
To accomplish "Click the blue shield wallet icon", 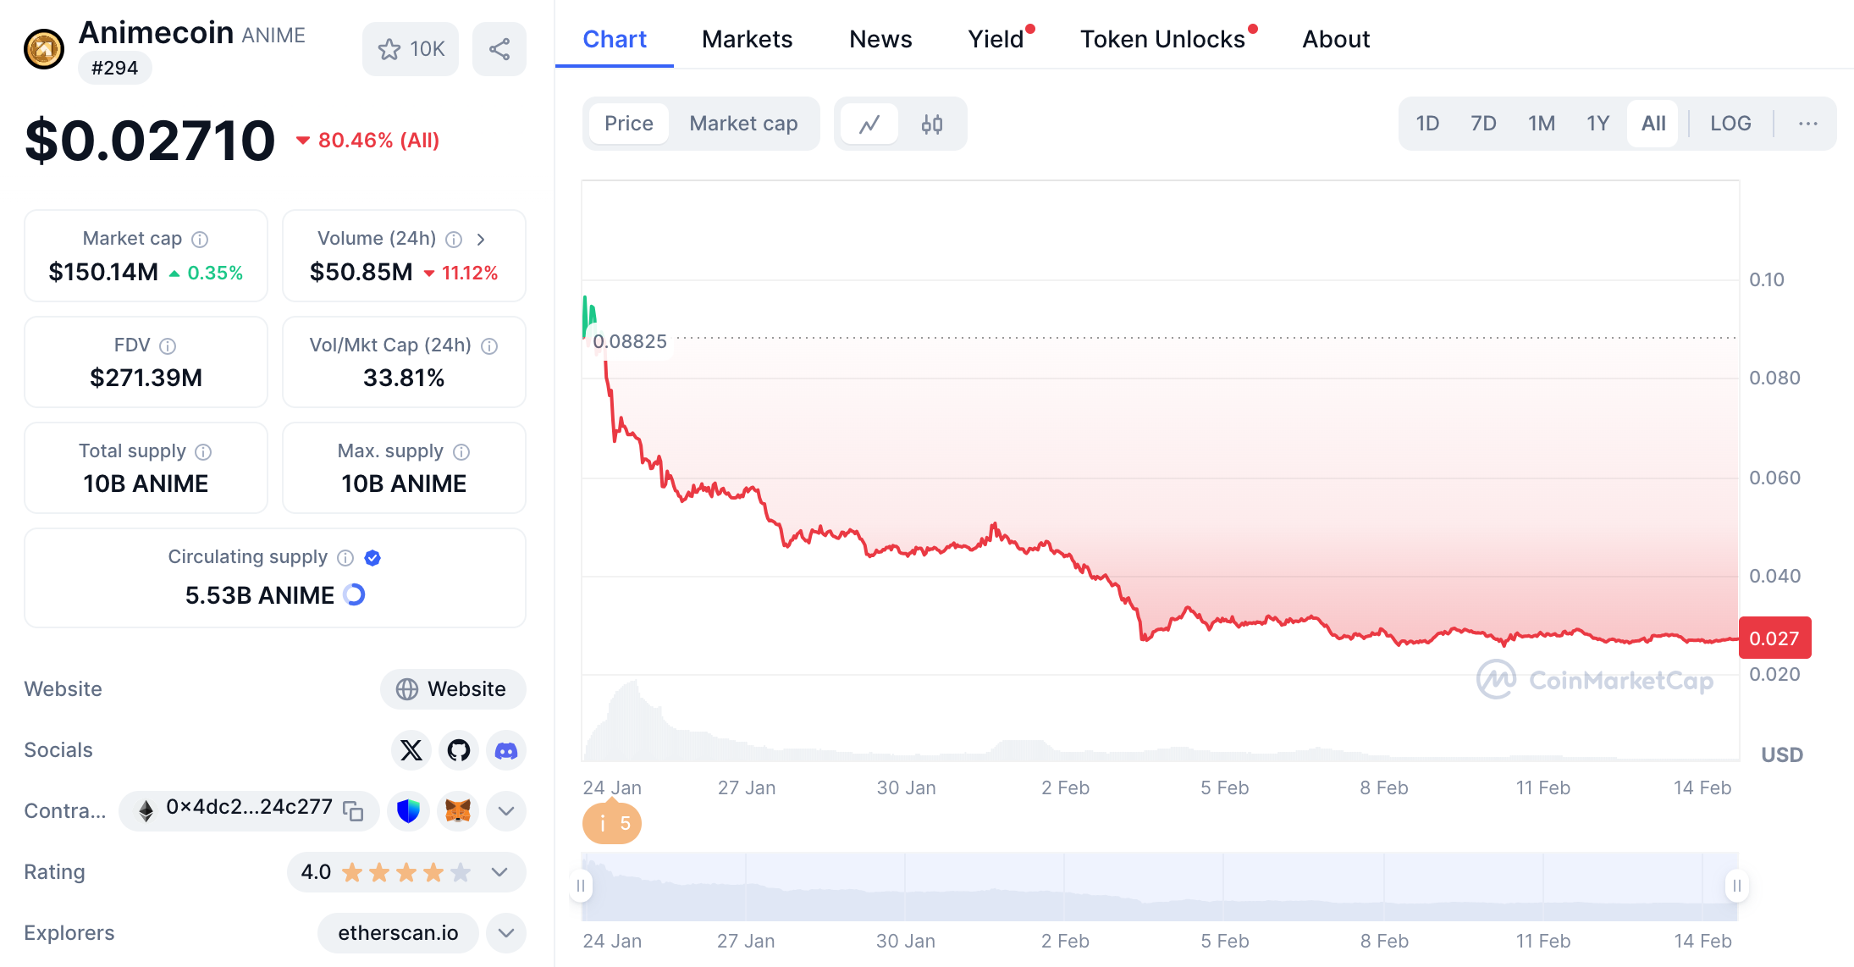I will 409,810.
